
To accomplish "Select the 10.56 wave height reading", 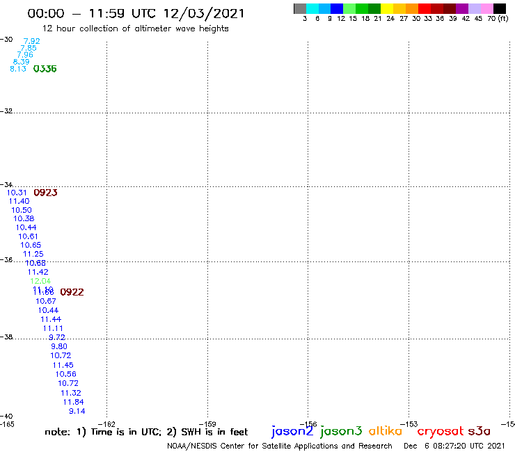I will pyautogui.click(x=65, y=374).
